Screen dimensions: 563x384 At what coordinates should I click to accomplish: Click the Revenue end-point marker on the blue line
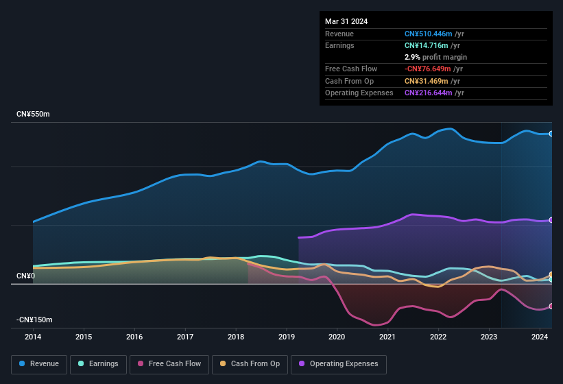(x=551, y=134)
